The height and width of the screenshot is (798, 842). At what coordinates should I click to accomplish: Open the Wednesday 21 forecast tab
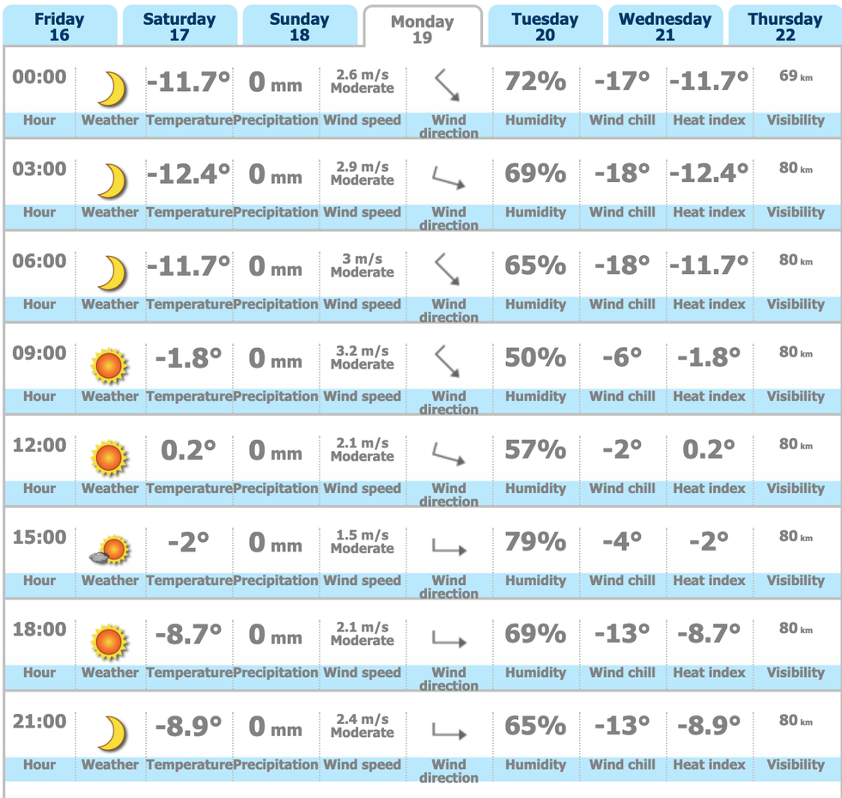[665, 25]
